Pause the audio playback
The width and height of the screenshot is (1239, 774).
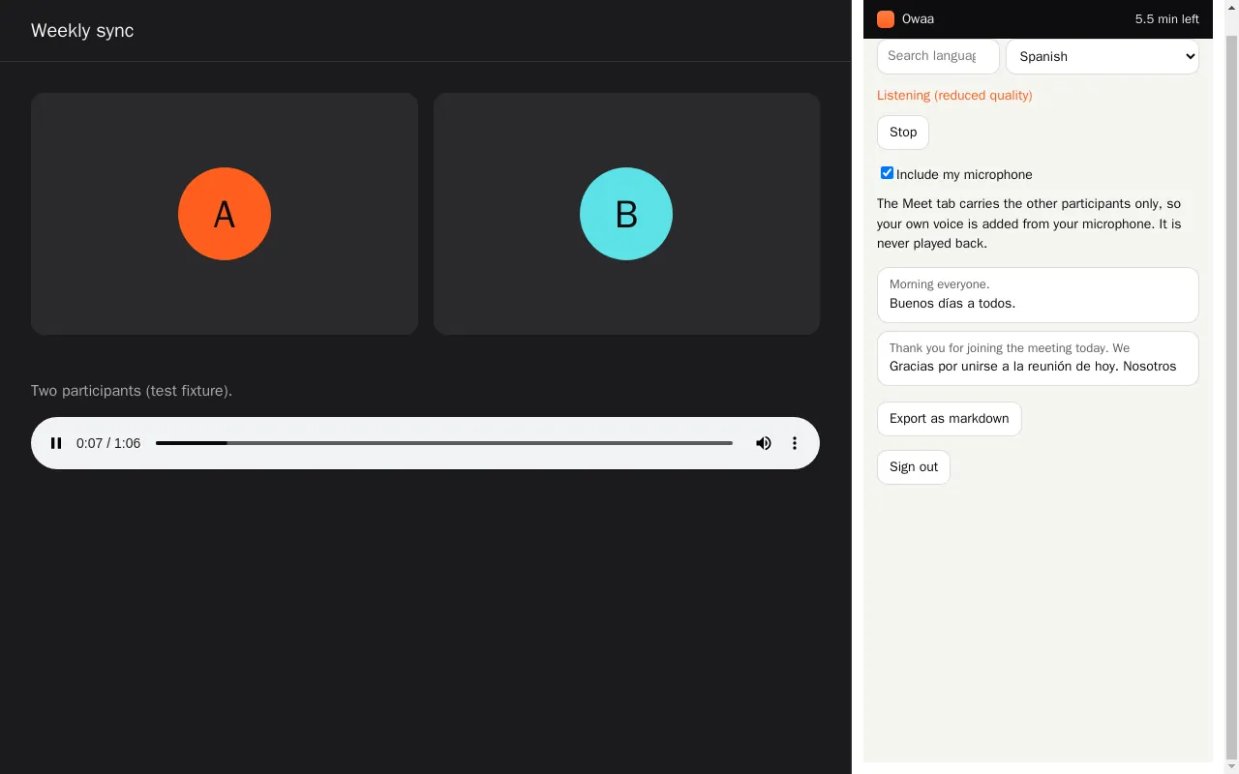tap(56, 443)
